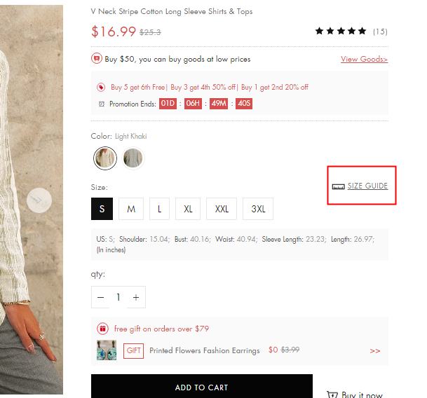427x398 pixels.
Task: Click the red gift box icon
Action: click(x=102, y=329)
